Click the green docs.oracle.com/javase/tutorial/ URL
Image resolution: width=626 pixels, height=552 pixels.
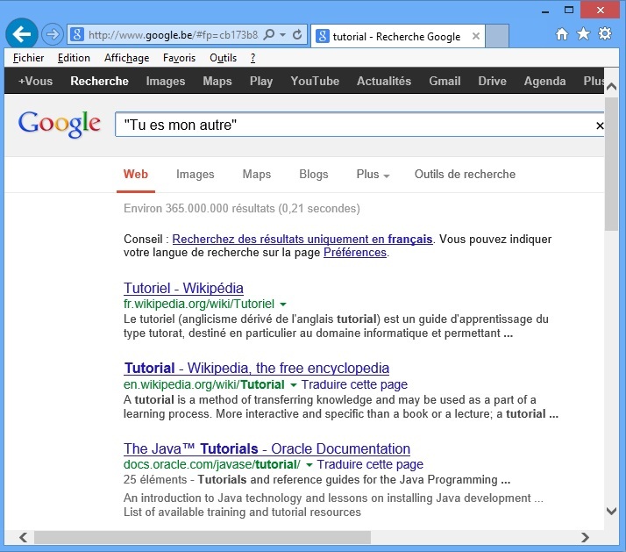(x=211, y=464)
